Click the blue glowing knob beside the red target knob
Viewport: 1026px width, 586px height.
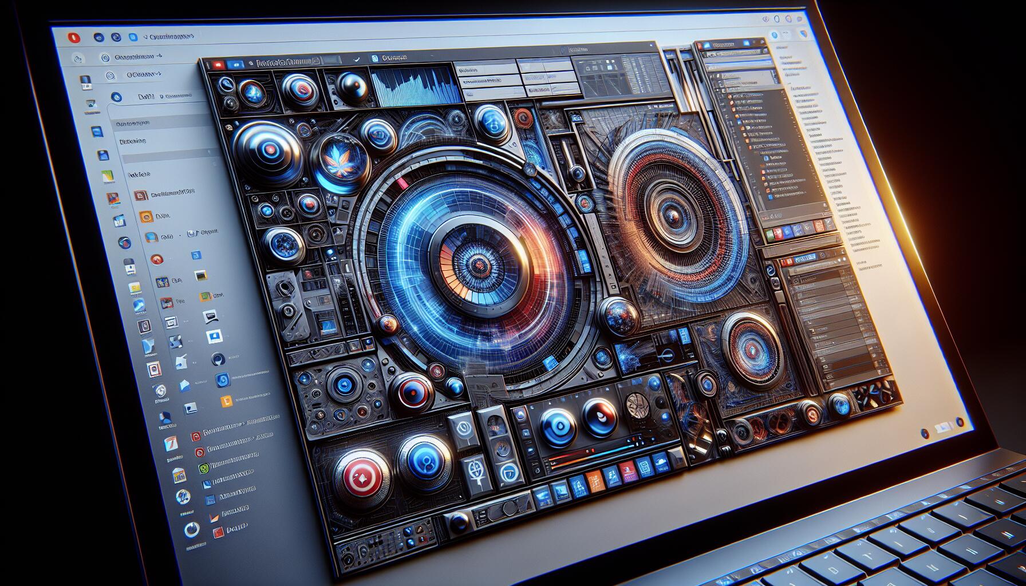[424, 461]
